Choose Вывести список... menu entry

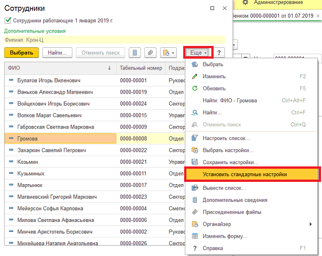pos(252,188)
